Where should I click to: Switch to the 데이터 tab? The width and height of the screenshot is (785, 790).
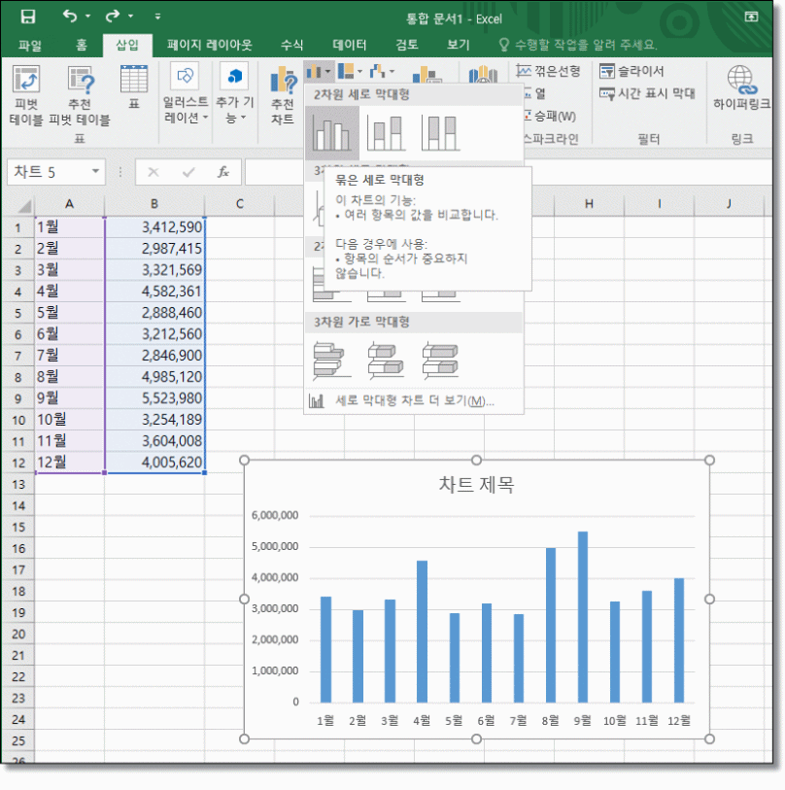pos(350,46)
